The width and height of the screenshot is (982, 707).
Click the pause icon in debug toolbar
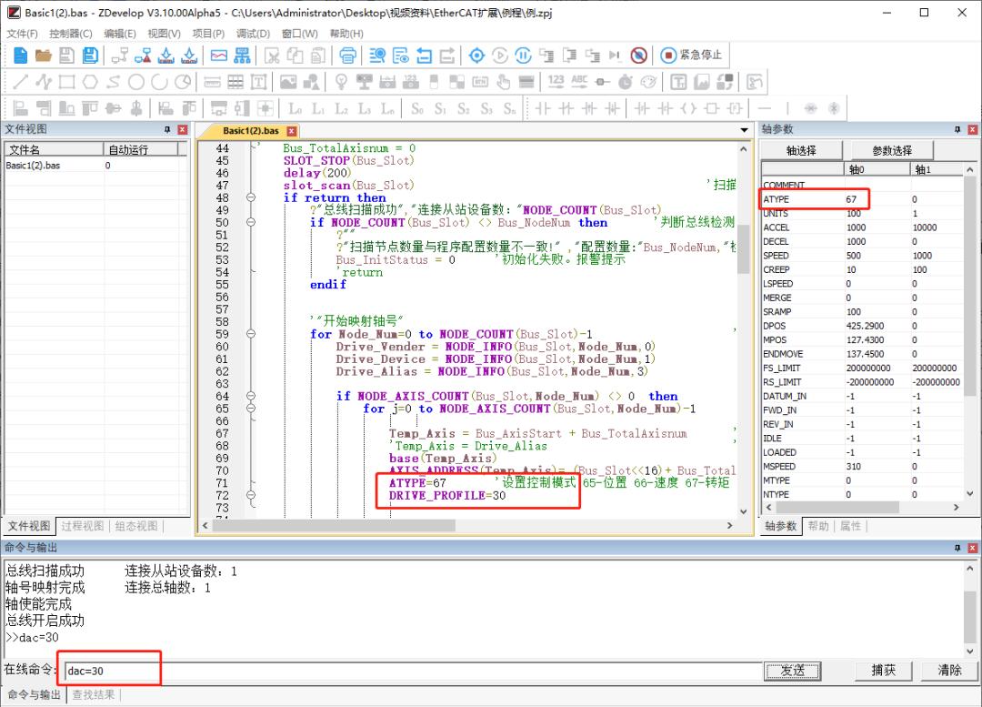pos(523,56)
